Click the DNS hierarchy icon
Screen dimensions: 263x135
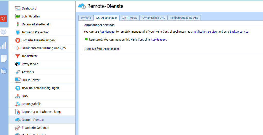click(18, 96)
